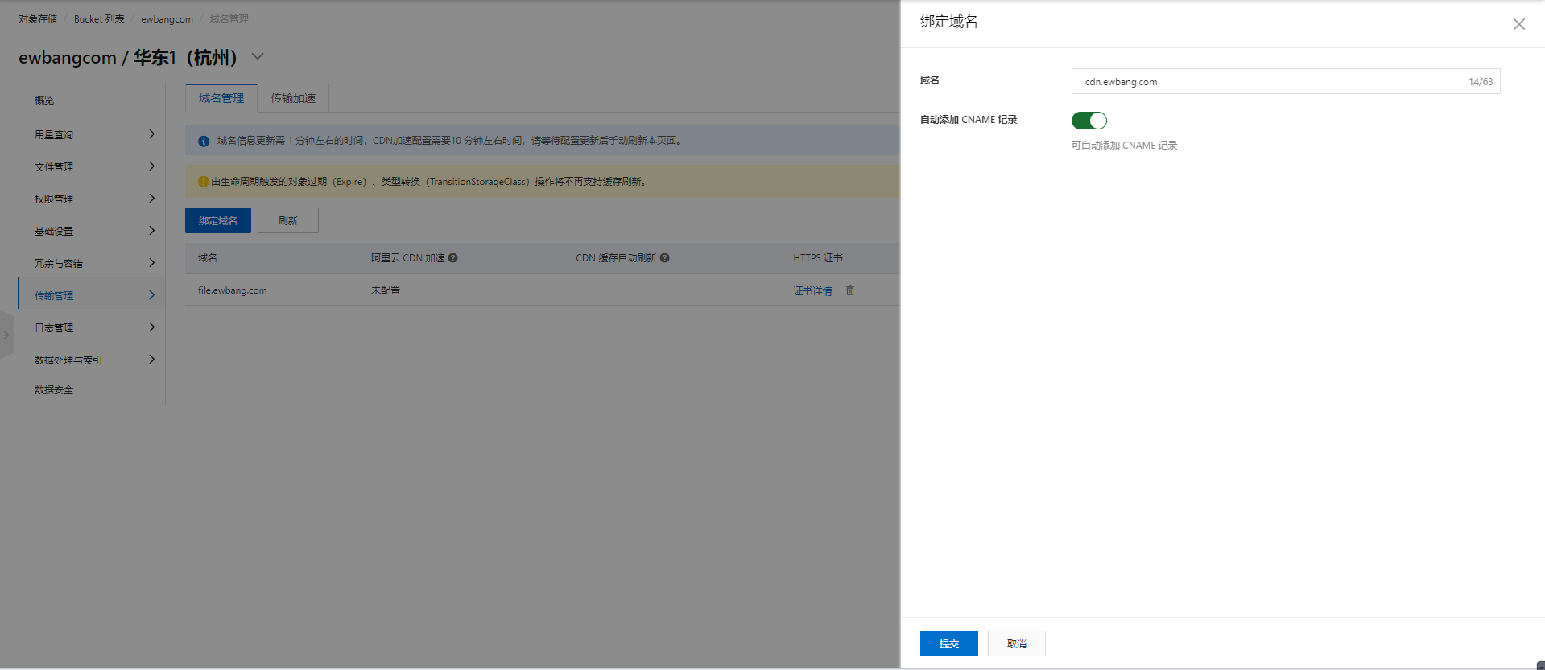Expand 数据处理与索引 sidebar item

pyautogui.click(x=91, y=360)
